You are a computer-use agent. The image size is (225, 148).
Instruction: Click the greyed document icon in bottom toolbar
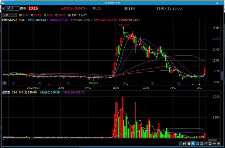coord(181,143)
